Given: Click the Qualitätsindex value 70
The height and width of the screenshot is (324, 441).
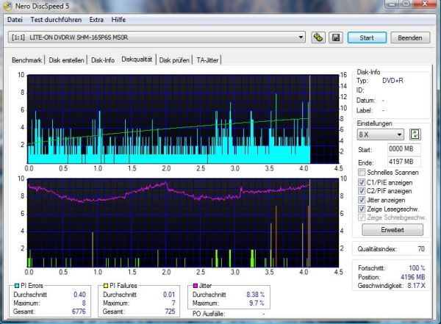Looking at the screenshot, I should [421, 249].
